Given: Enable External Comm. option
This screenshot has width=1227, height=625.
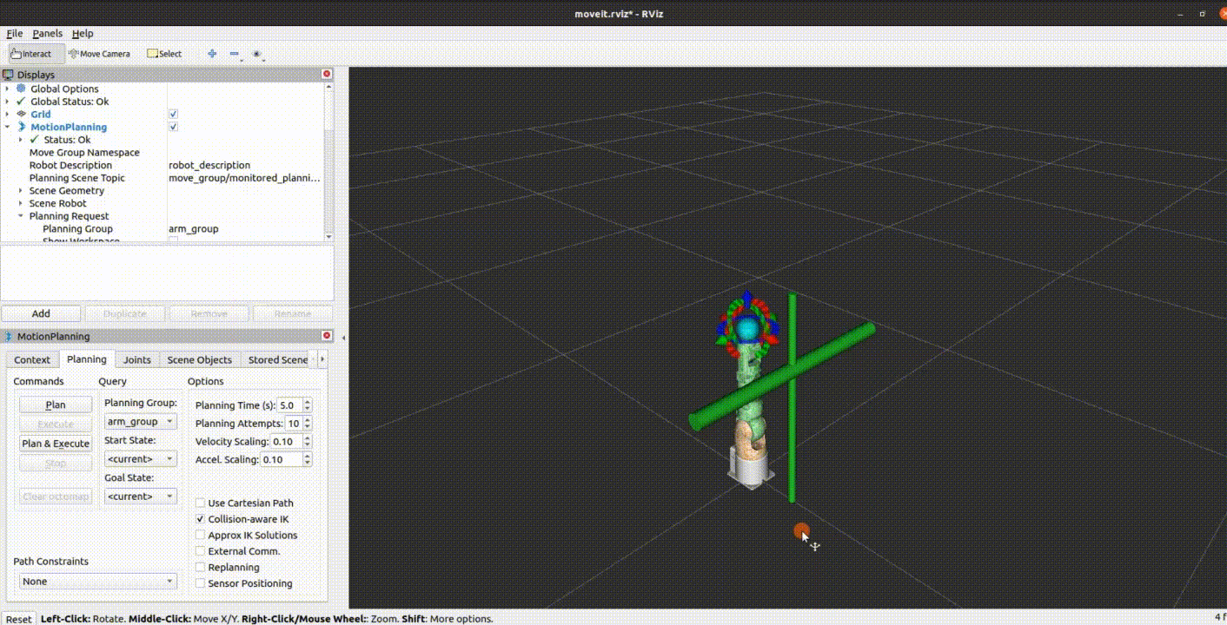Looking at the screenshot, I should [201, 551].
